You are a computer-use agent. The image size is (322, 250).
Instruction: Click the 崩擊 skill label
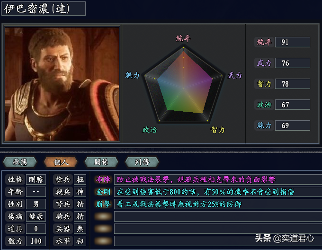[103, 204]
